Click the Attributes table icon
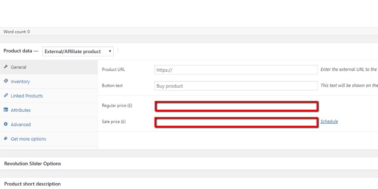Screen dimensions: 378x189 pyautogui.click(x=6, y=110)
